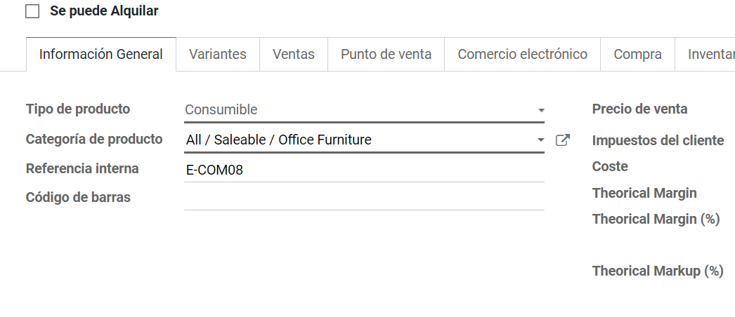Image resolution: width=735 pixels, height=317 pixels.
Task: Switch to the Compra tab
Action: pos(637,54)
